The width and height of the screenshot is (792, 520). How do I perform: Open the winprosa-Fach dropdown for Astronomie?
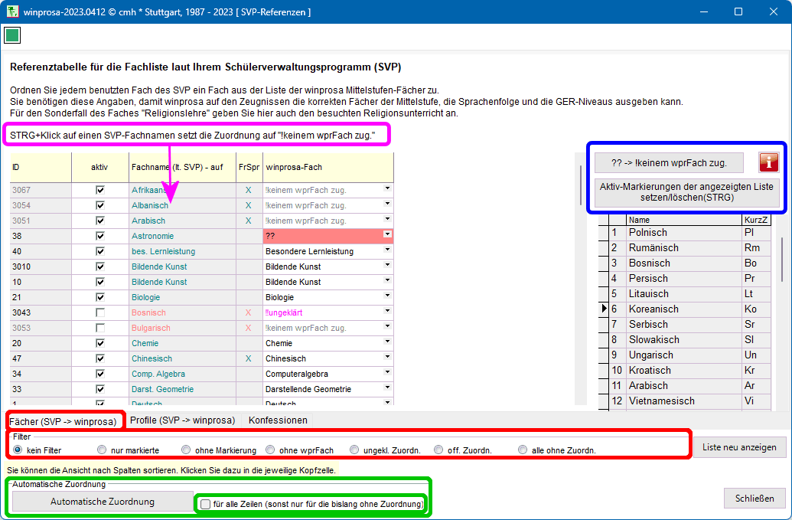pyautogui.click(x=387, y=234)
